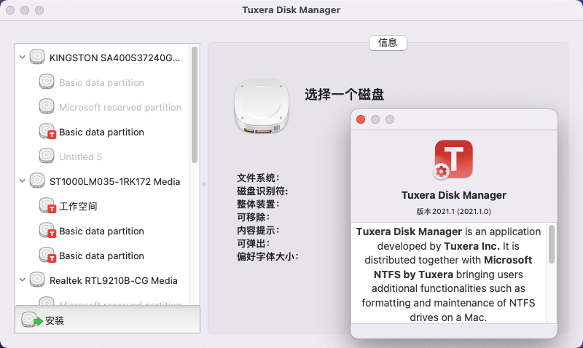Click the splitter handle between list and info pane

click(204, 184)
